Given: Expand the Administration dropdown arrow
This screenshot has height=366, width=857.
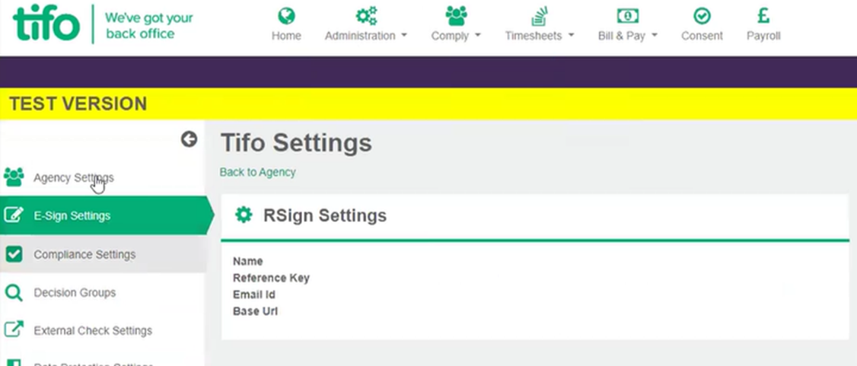Looking at the screenshot, I should (x=404, y=36).
